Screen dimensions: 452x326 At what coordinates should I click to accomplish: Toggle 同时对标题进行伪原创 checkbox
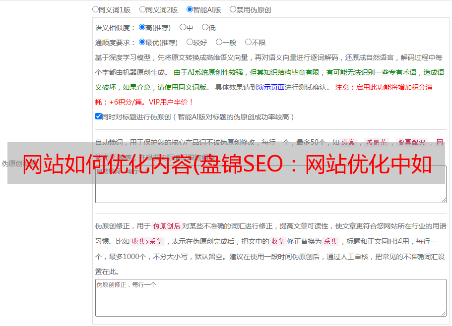pos(98,116)
